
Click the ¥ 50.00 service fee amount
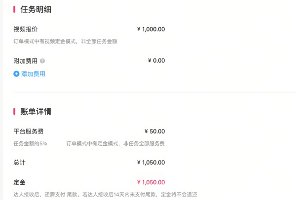[x=154, y=132]
